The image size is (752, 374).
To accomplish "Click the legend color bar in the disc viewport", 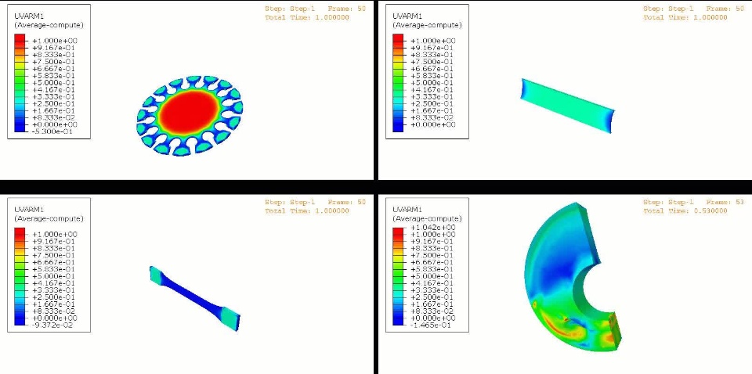I will (x=20, y=83).
